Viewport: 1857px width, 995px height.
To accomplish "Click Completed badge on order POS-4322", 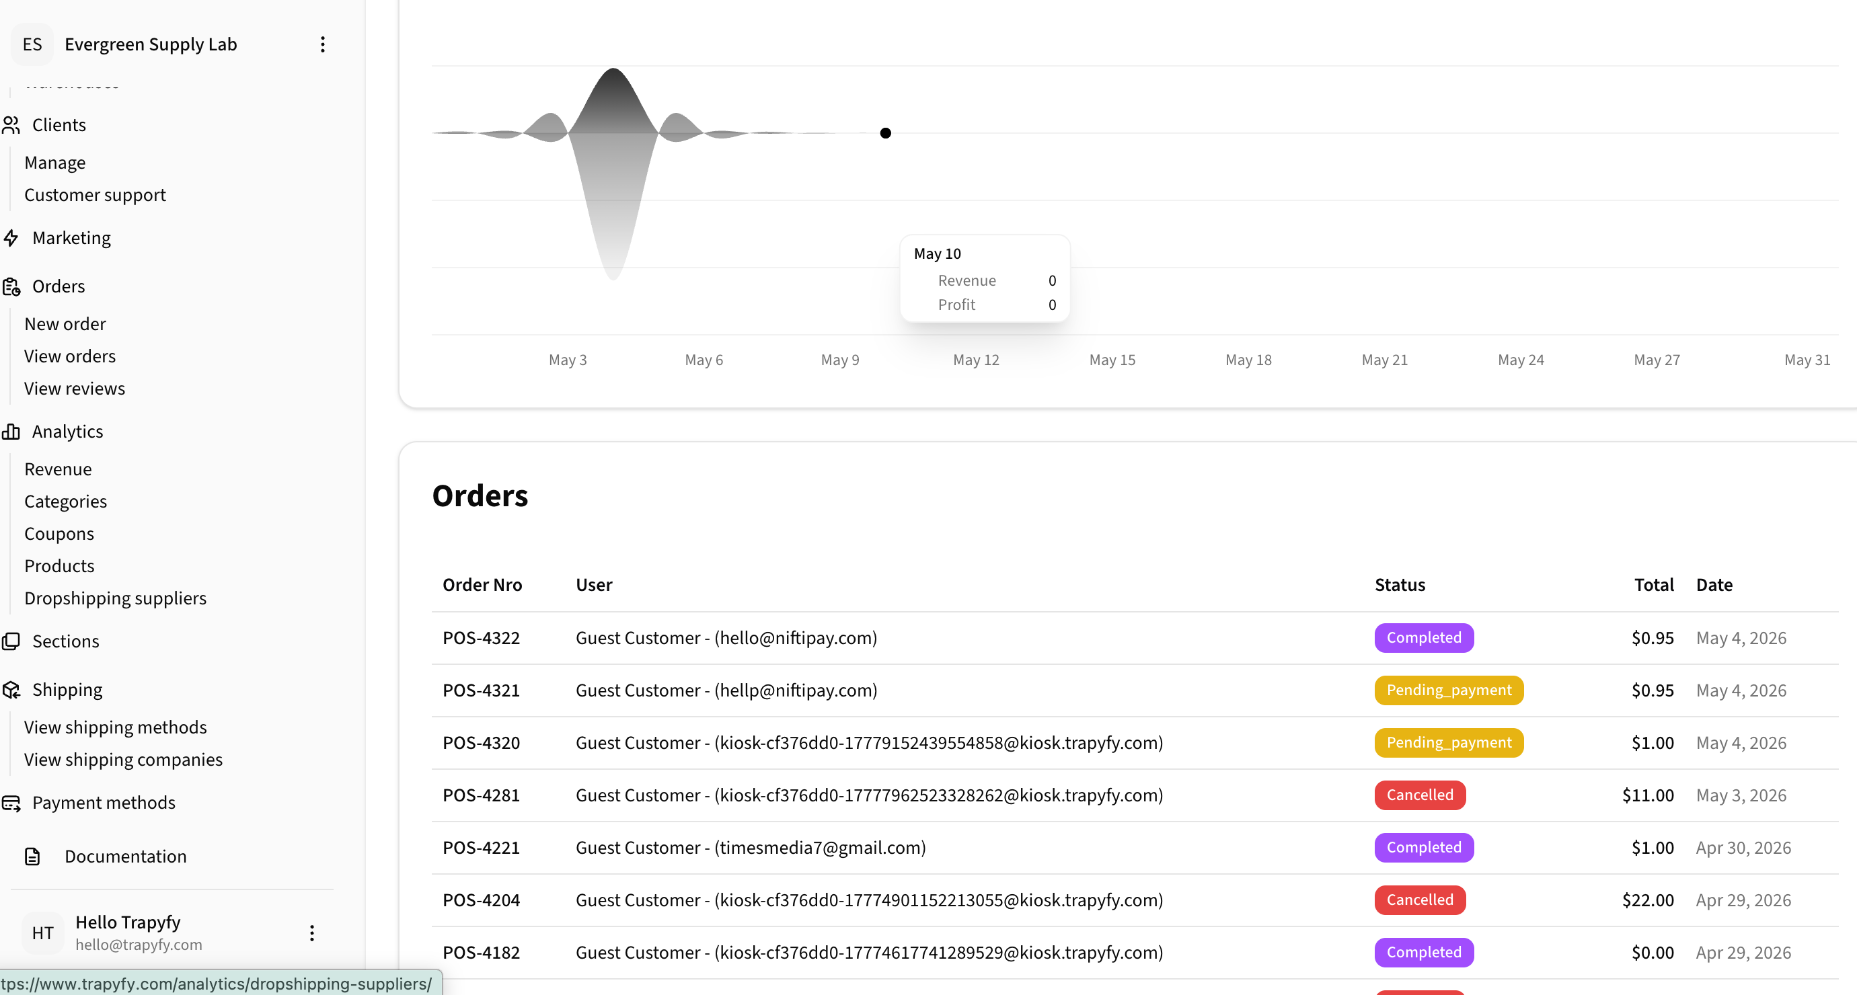I will (1424, 639).
